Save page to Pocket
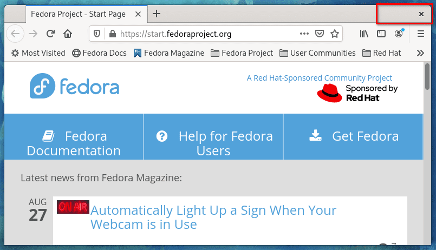 320,34
